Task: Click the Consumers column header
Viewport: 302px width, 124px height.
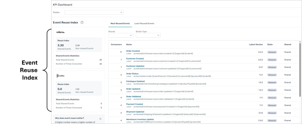Action: [x=116, y=44]
